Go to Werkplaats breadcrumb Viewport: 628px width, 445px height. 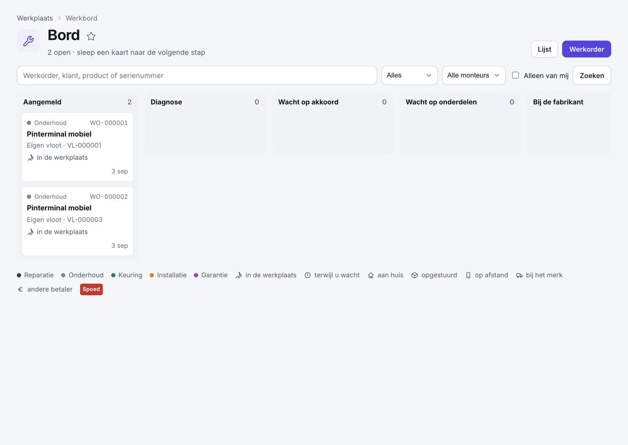pos(35,18)
